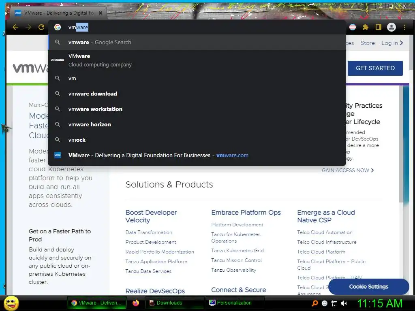415x311 pixels.
Task: Open the Embrace Platform Ops heading link
Action: pos(246,212)
